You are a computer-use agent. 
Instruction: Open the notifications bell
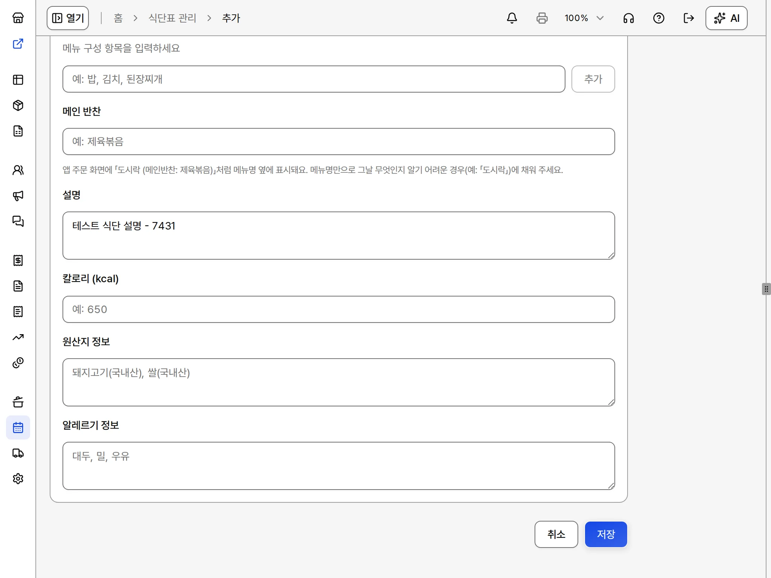pos(512,18)
